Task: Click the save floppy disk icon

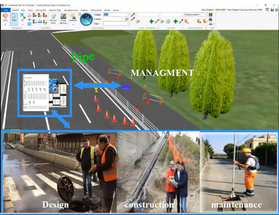Action: [272, 10]
